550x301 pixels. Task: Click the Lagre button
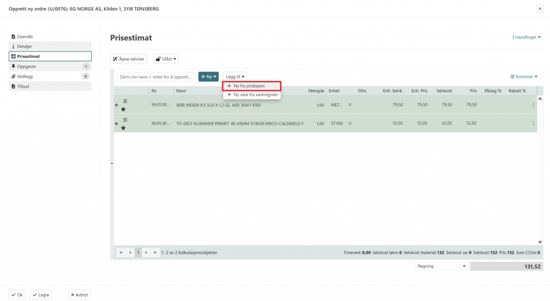41,295
